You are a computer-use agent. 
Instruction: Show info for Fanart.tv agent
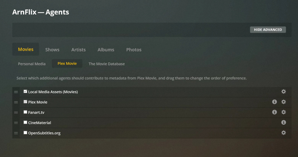pyautogui.click(x=274, y=112)
